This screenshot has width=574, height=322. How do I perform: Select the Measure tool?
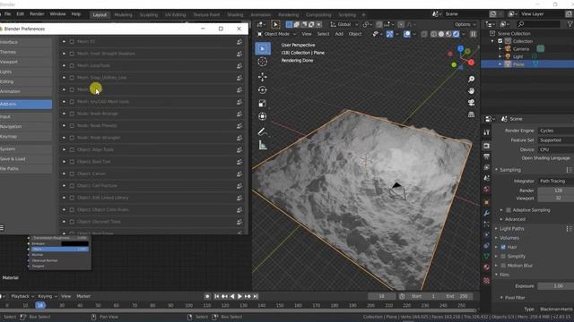click(262, 145)
